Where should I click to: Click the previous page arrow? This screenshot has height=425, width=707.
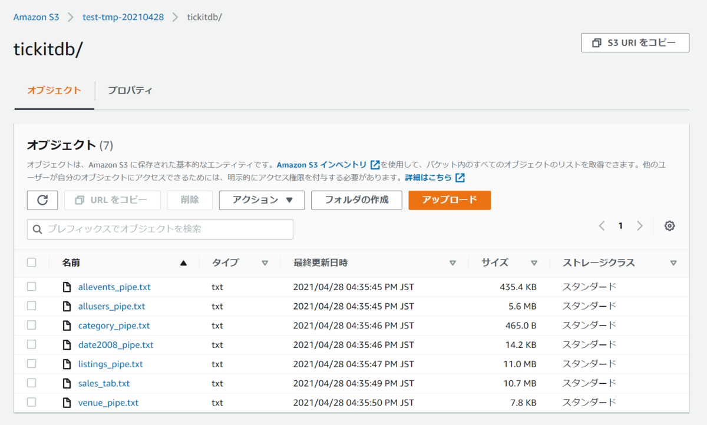click(x=602, y=226)
